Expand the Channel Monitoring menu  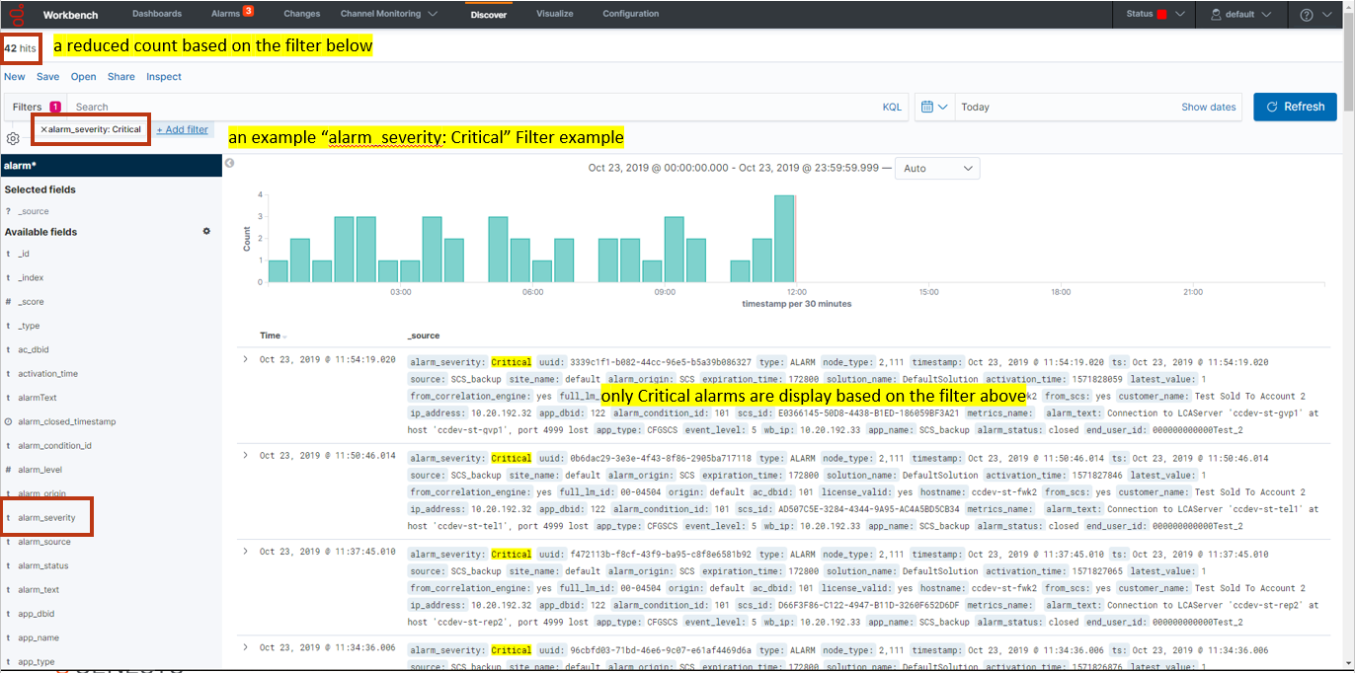tap(388, 14)
